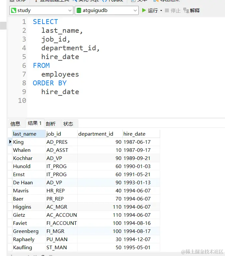Click the green atguigudb database icon
Viewport: 225px width, 256px height.
tap(79, 10)
